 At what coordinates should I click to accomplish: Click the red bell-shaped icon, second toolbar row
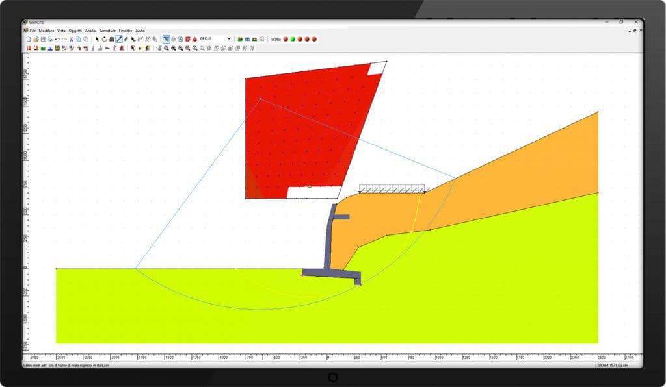click(122, 48)
